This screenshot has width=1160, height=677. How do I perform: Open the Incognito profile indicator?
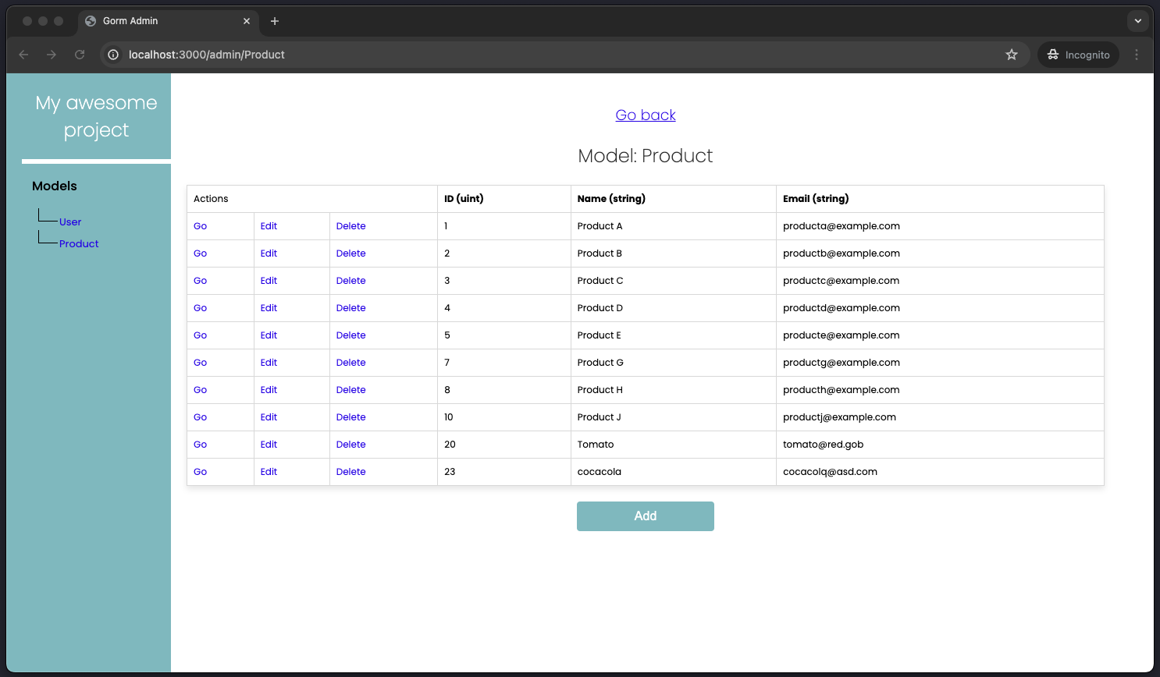pyautogui.click(x=1078, y=55)
